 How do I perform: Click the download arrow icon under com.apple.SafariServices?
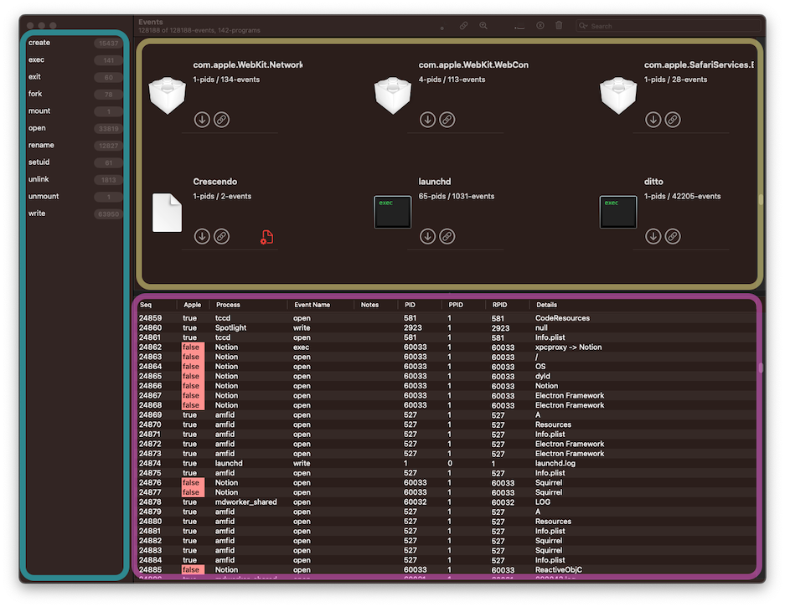(653, 120)
